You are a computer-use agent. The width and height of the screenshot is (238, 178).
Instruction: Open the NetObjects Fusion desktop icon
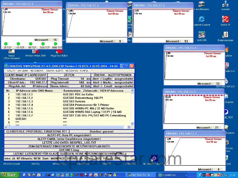click(155, 159)
